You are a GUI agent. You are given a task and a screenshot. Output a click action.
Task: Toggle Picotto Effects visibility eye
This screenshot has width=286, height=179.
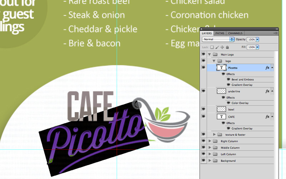[x=223, y=74]
